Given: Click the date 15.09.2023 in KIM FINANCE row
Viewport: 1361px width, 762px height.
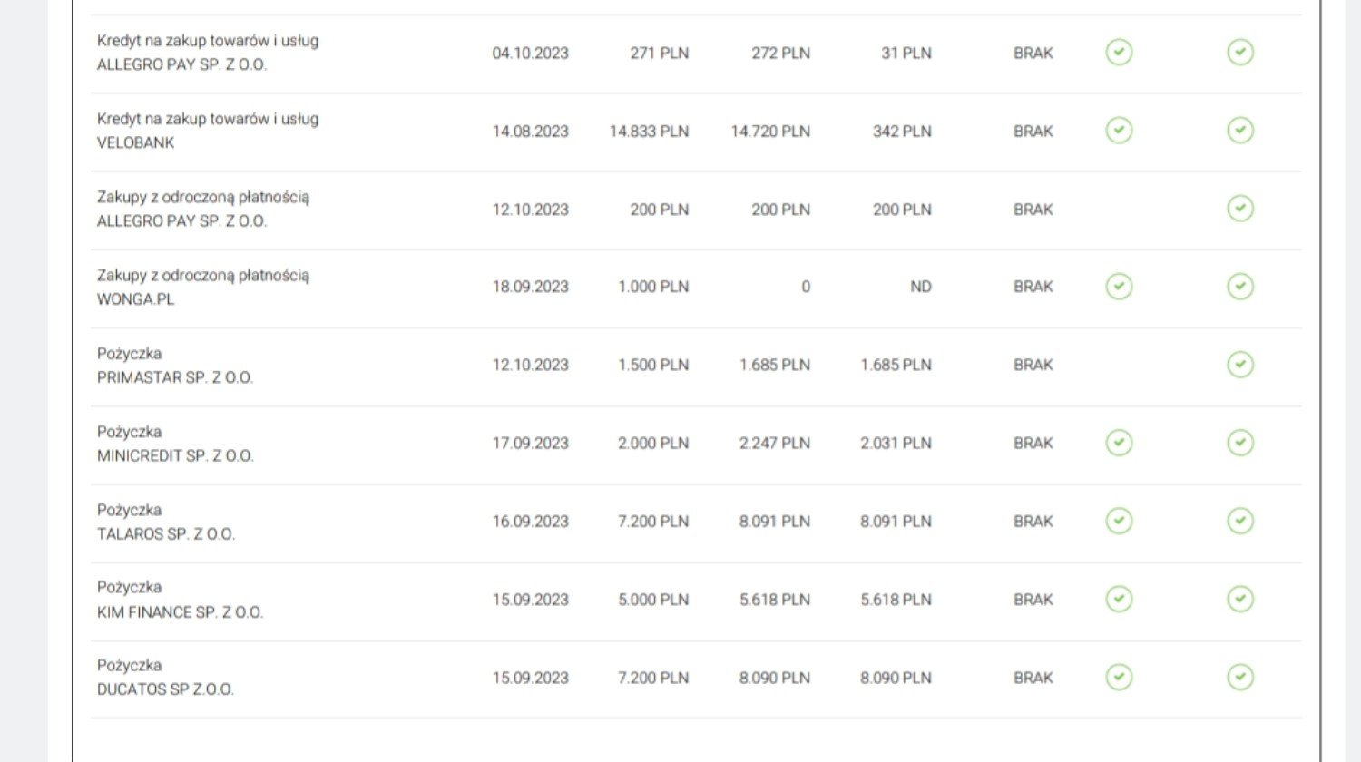Looking at the screenshot, I should click(x=530, y=600).
